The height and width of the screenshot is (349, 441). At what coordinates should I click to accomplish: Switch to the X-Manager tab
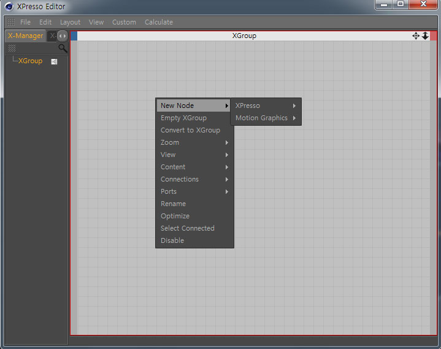pyautogui.click(x=25, y=36)
